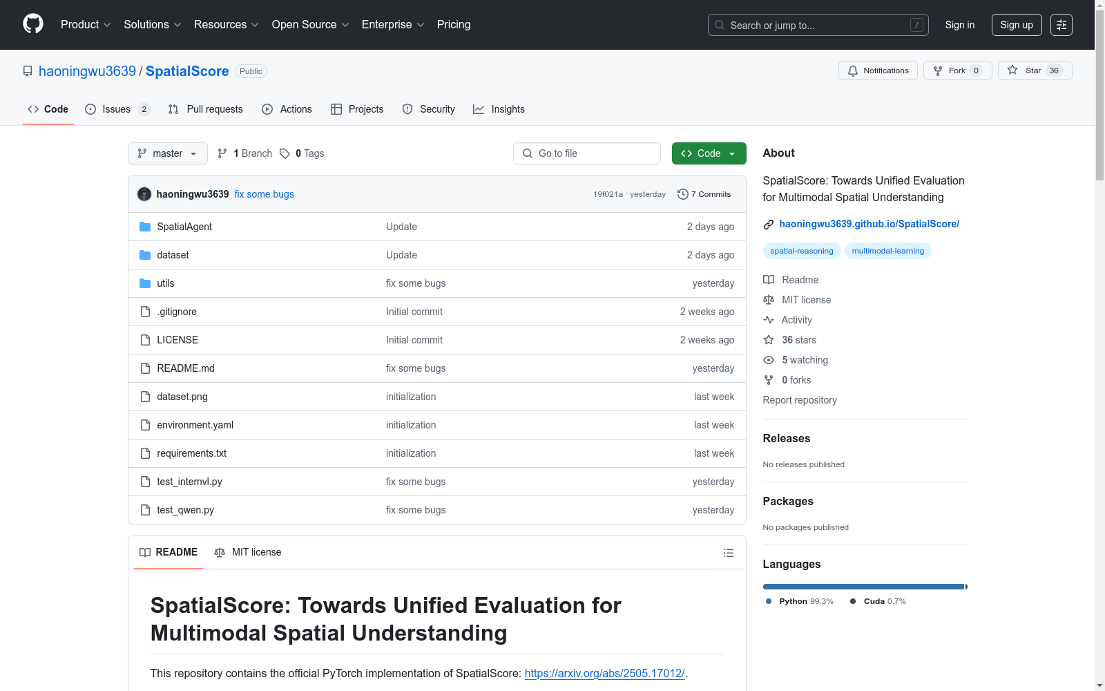Image resolution: width=1105 pixels, height=691 pixels.
Task: Open the MIT license link in About sidebar
Action: 807,300
